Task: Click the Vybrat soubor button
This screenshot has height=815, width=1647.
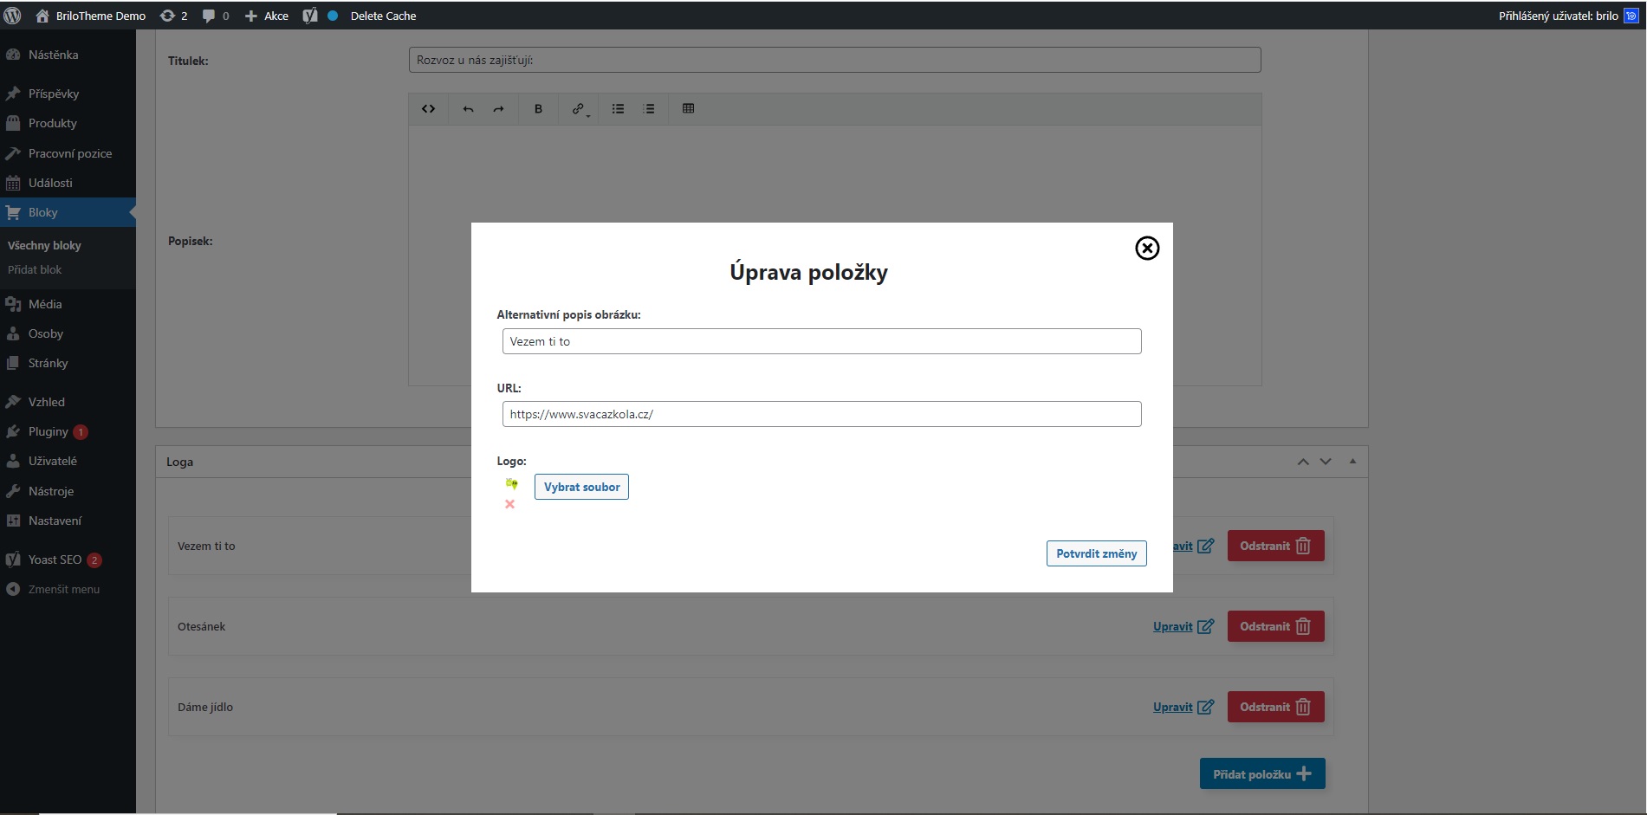Action: pyautogui.click(x=581, y=487)
